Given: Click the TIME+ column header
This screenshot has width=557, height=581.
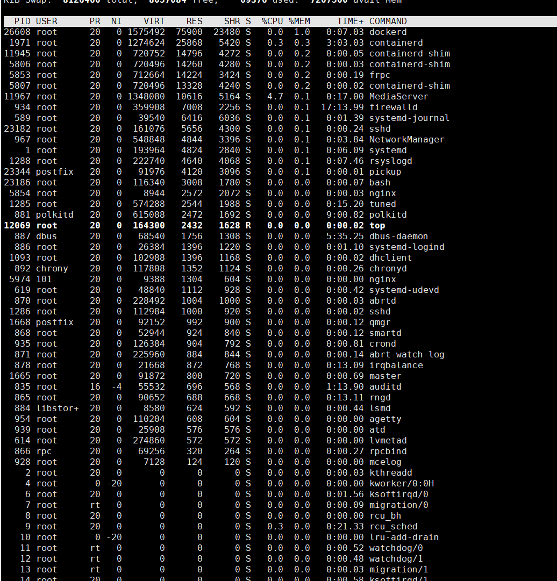Looking at the screenshot, I should (x=350, y=21).
